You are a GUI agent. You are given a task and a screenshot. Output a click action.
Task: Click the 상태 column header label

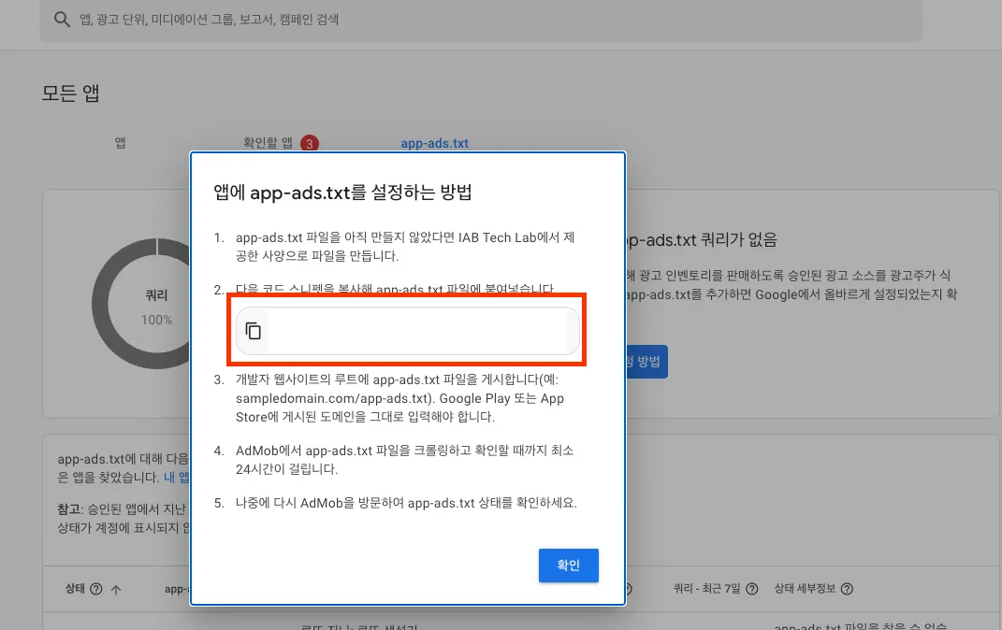pos(76,589)
